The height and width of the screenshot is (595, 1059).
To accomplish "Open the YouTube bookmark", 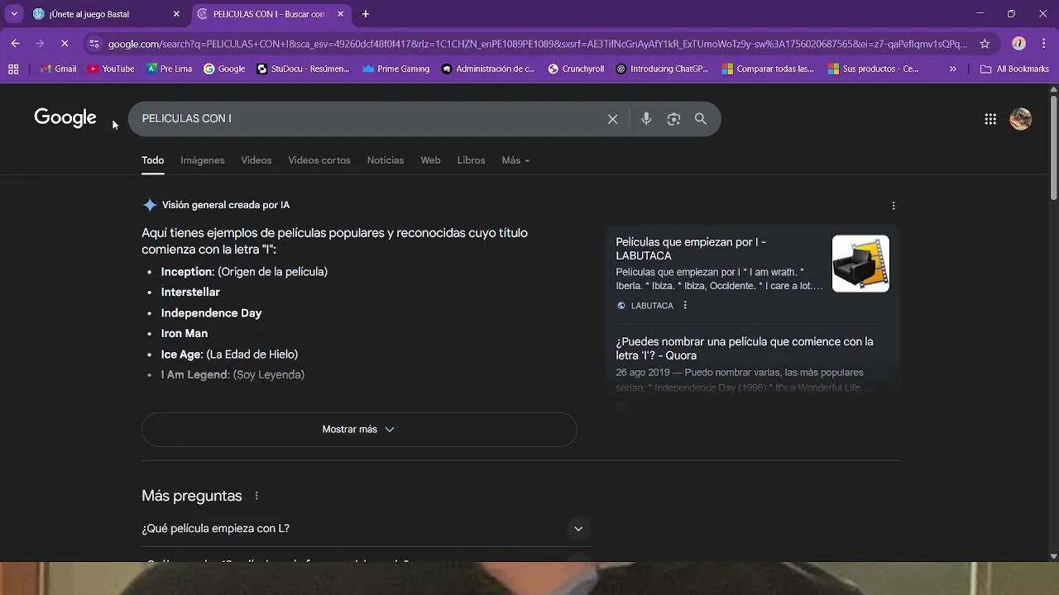I will click(111, 69).
